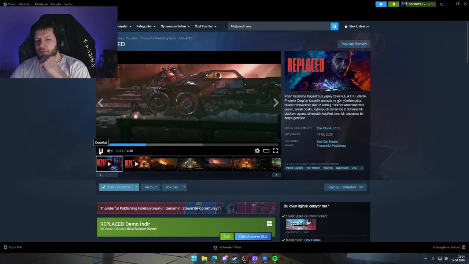
Task: Open Thunderful Publishing publisher link
Action: (x=331, y=146)
